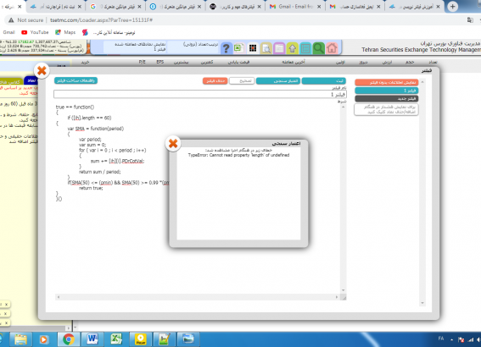Close the validation error popup
This screenshot has height=347, width=481.
173,143
